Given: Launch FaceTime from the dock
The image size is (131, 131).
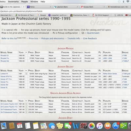Looking at the screenshot, I should 68,126.
